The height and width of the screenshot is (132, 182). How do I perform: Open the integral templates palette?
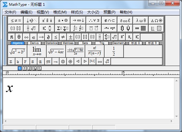[78, 28]
